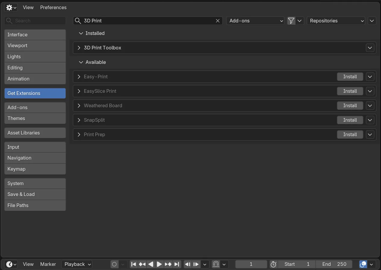
Task: Open the Add-ons type filter dropdown
Action: [x=255, y=21]
